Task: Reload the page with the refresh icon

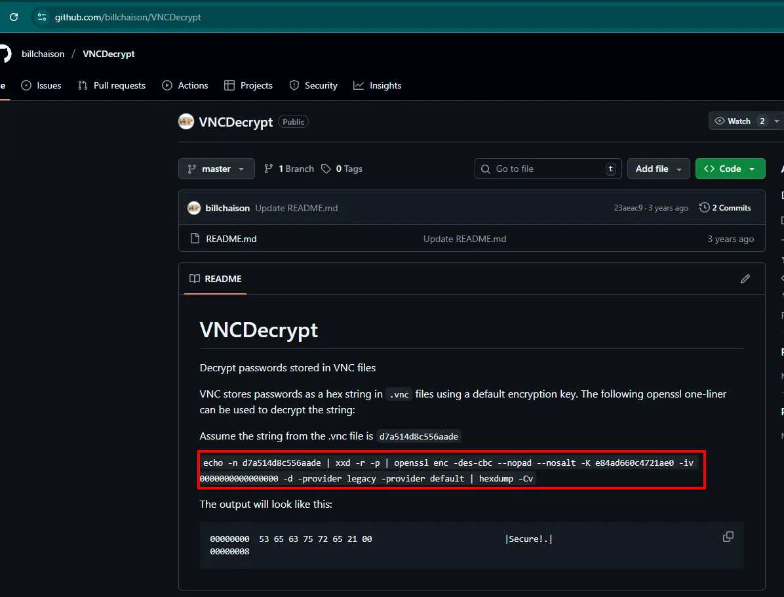Action: click(14, 17)
